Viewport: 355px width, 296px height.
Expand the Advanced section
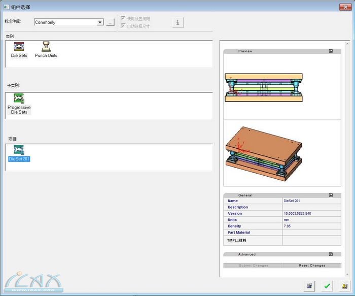331,254
